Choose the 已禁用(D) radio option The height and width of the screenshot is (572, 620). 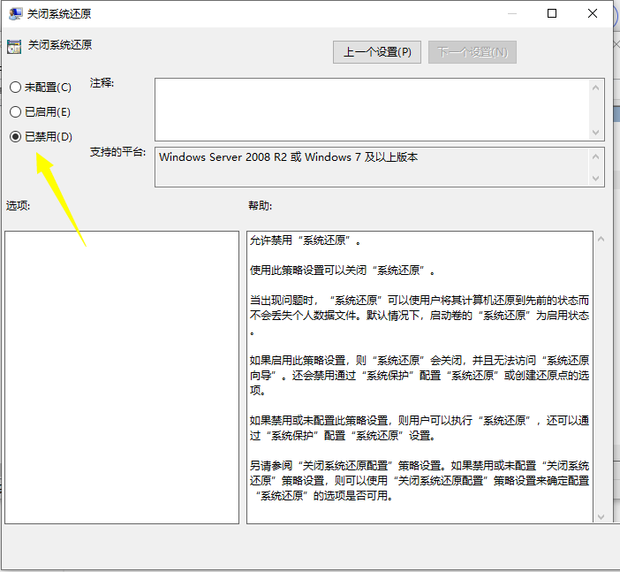coord(15,137)
